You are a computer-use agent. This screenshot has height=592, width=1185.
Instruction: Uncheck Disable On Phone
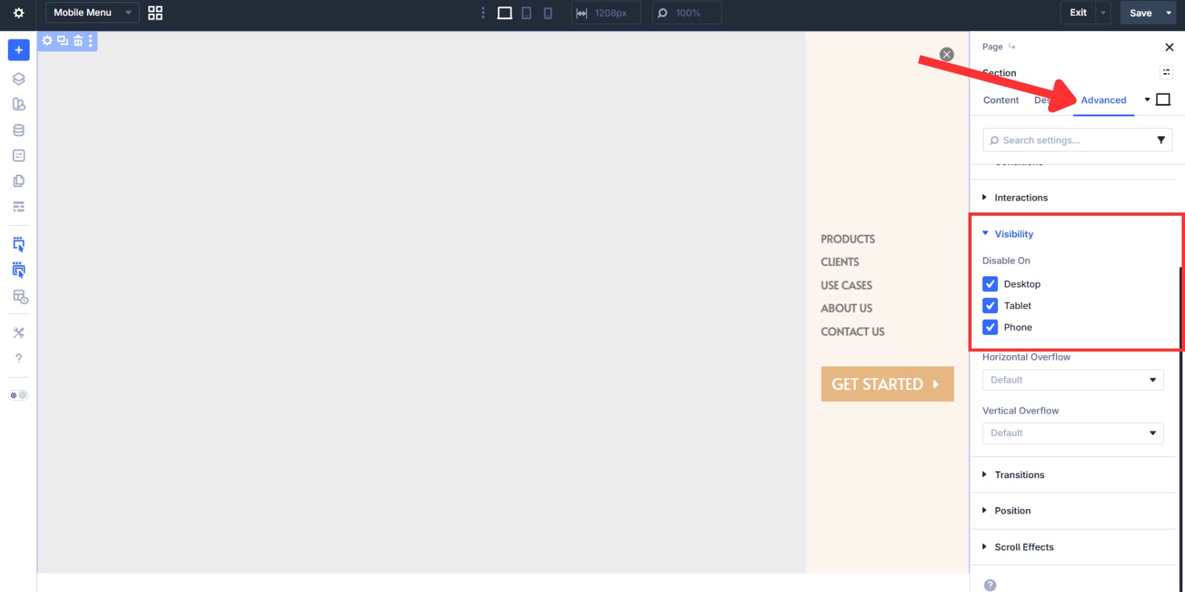[990, 327]
